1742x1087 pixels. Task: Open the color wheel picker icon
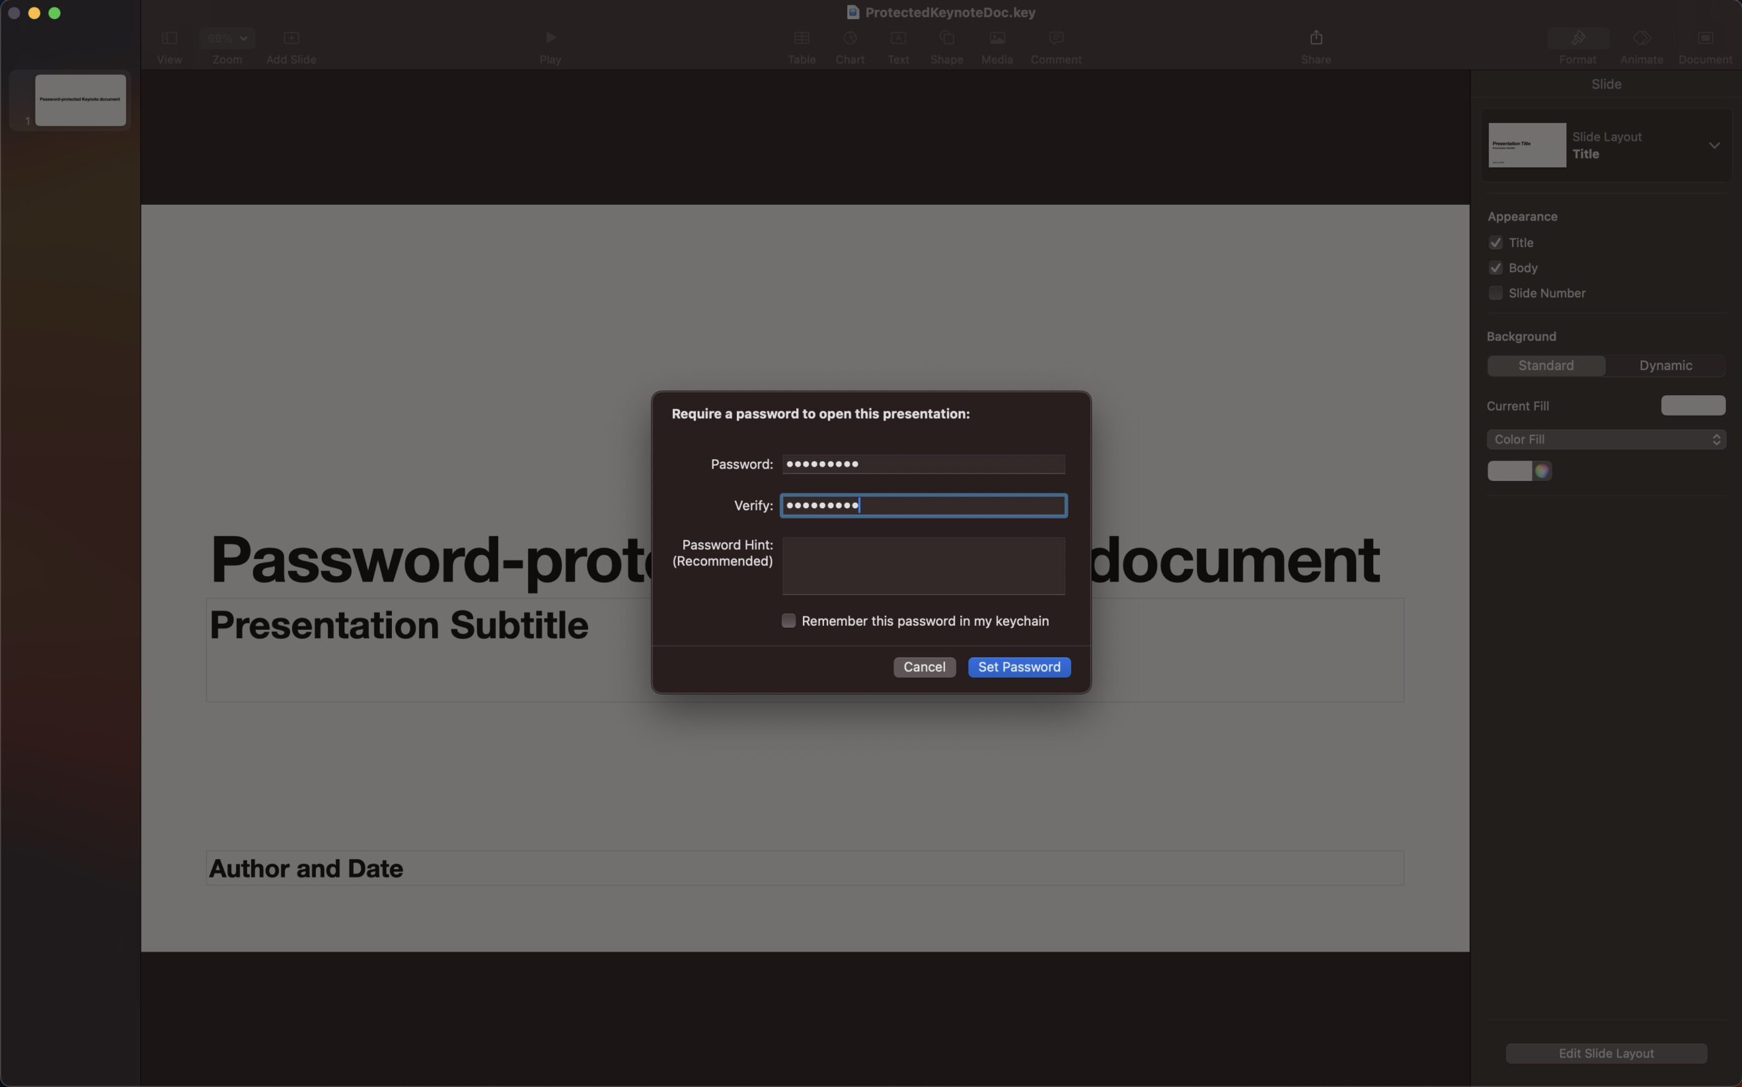[x=1542, y=471]
